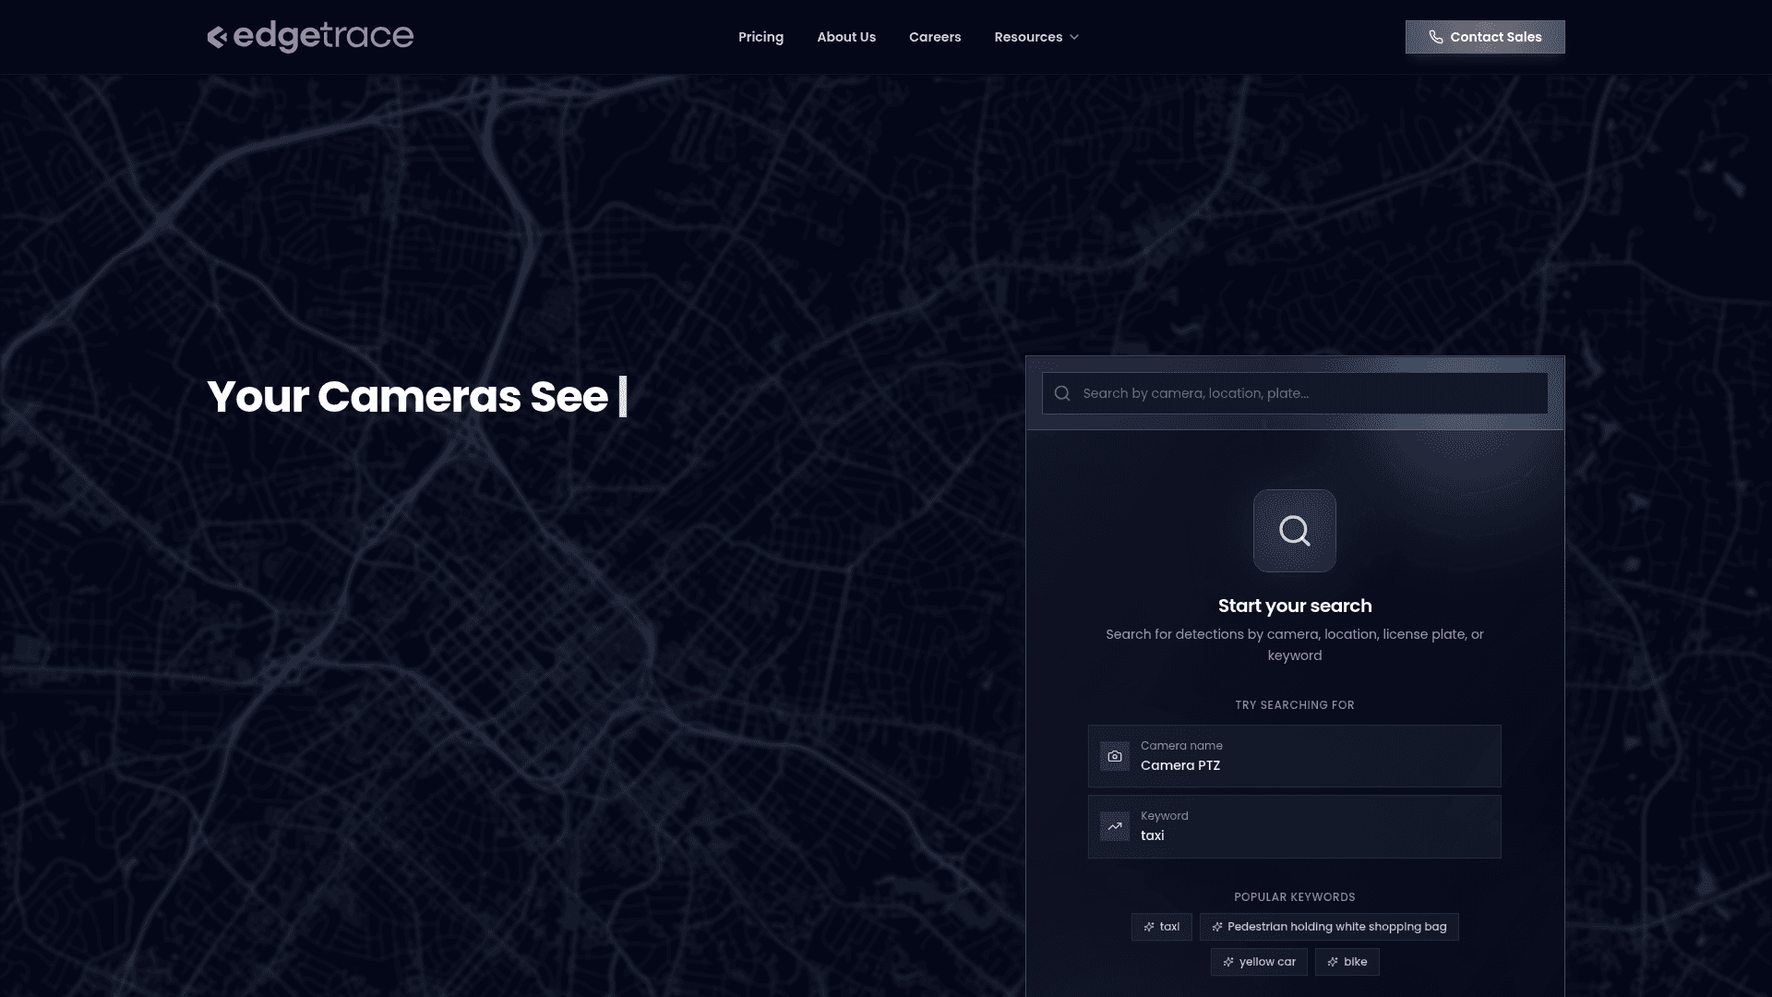Click the phone icon in Contact Sales
Image resolution: width=1772 pixels, height=997 pixels.
pyautogui.click(x=1436, y=37)
